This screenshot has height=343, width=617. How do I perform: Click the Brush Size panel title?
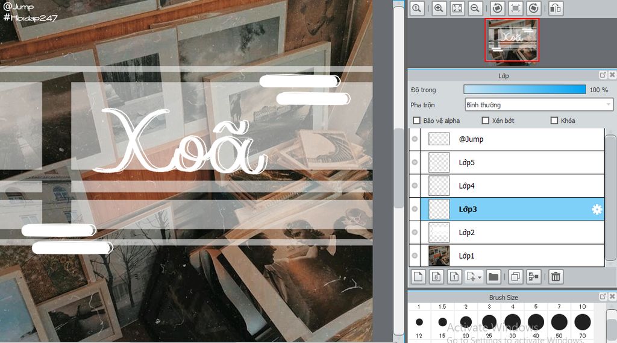click(503, 297)
